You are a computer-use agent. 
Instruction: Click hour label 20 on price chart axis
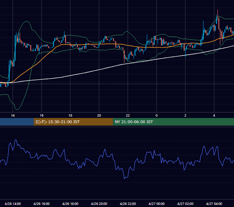tap(99, 116)
